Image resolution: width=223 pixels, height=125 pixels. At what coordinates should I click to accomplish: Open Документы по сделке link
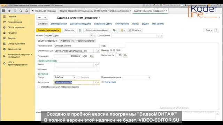coord(80,24)
